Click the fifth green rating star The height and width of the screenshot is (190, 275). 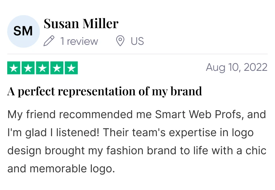[71, 68]
